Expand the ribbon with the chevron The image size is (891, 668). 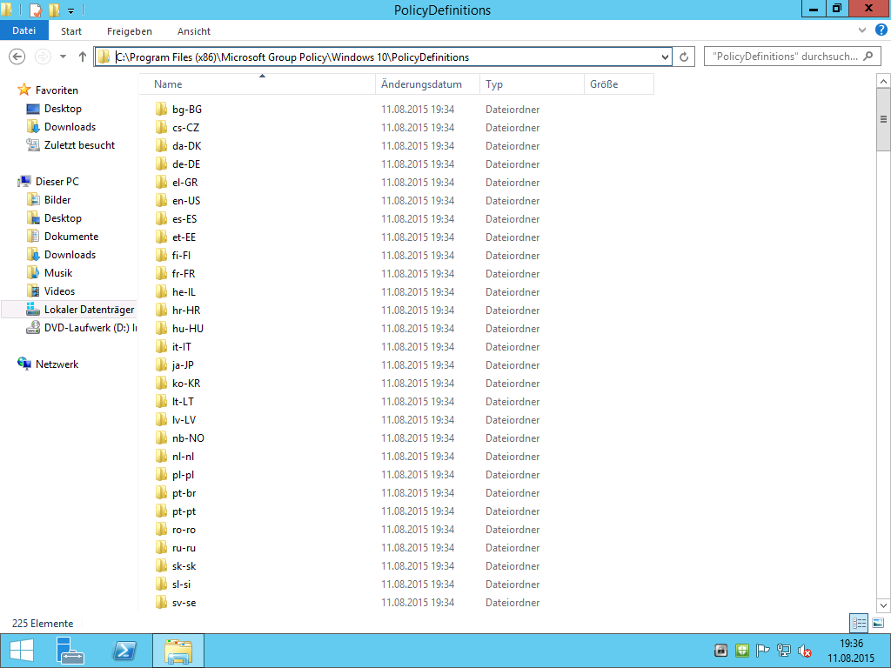point(862,30)
